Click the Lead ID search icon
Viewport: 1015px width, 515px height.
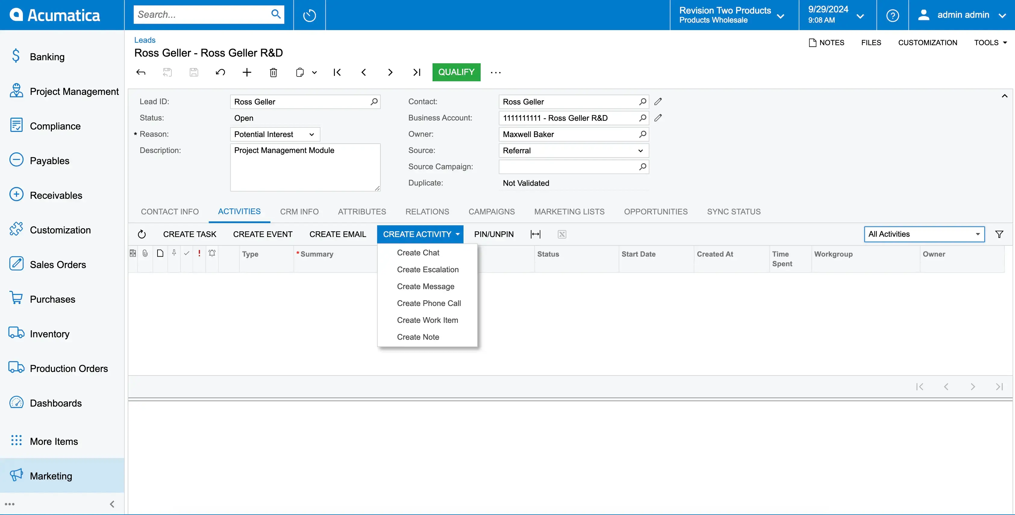click(373, 101)
